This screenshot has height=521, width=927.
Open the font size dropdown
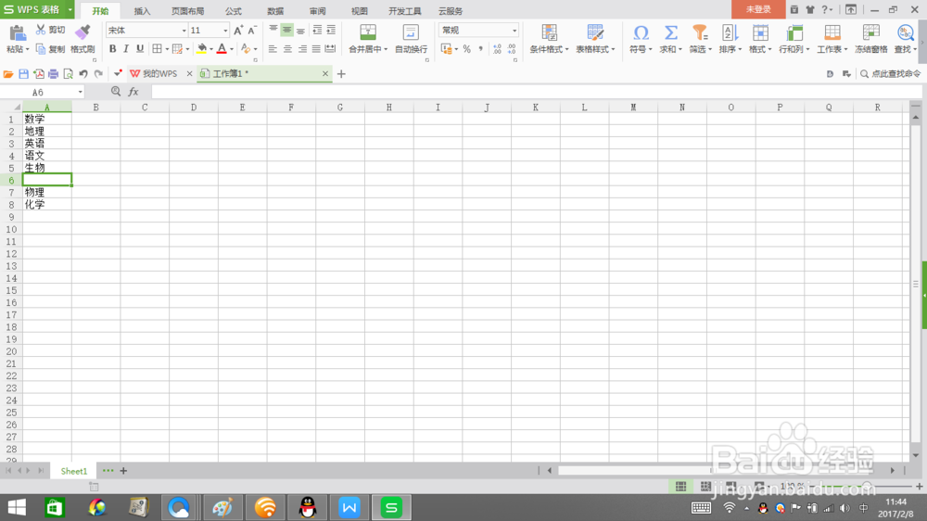[x=225, y=31]
